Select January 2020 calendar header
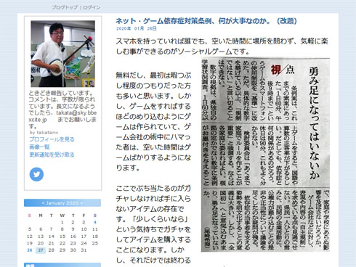The image size is (356, 267). coord(62,203)
